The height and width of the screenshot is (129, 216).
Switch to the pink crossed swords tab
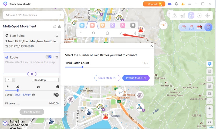(x=123, y=25)
